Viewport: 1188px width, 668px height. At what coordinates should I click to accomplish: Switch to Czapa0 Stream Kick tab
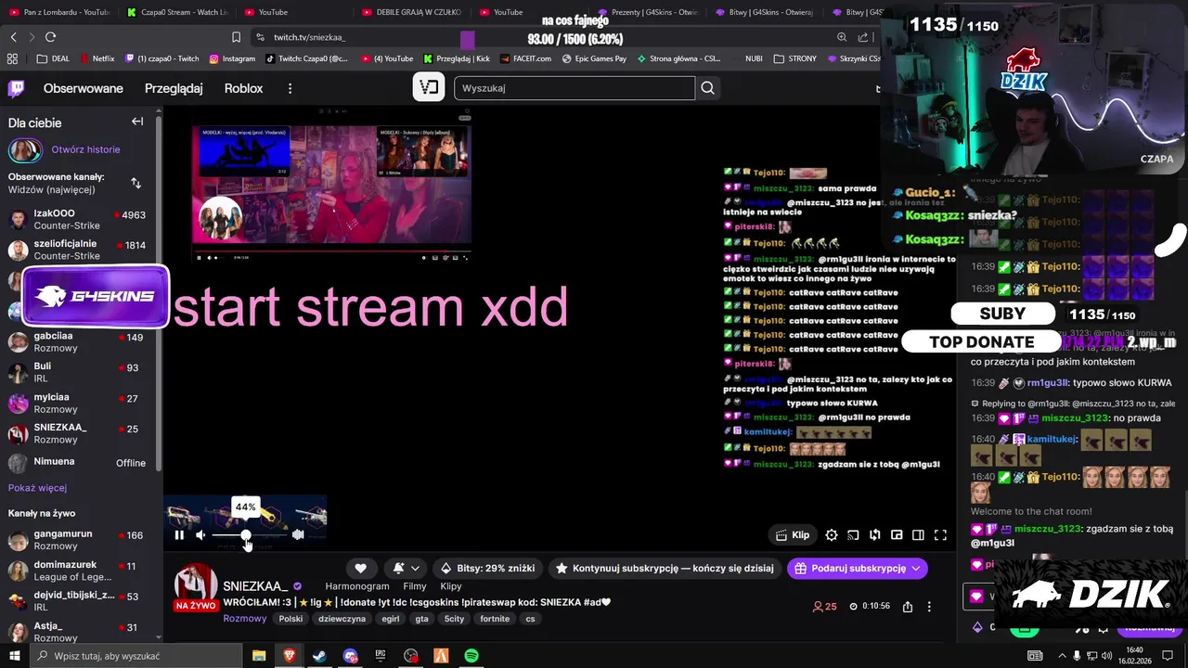coord(176,12)
